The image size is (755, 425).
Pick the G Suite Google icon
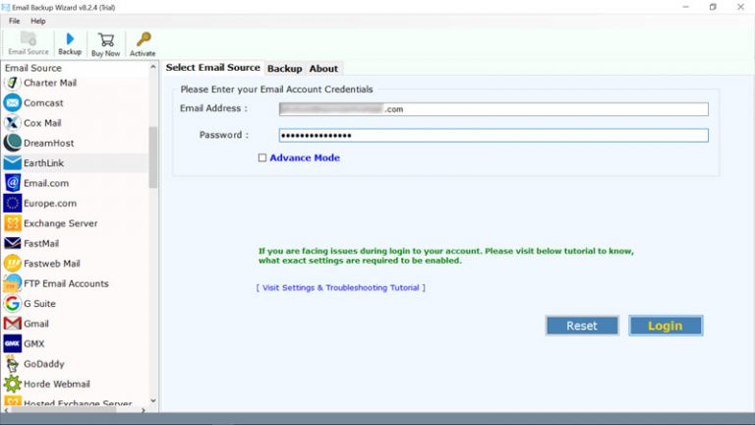12,304
